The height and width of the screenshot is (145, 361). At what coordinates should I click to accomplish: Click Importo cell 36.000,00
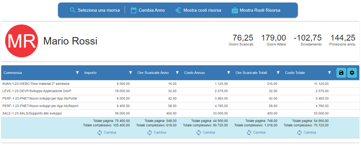[x=122, y=113]
